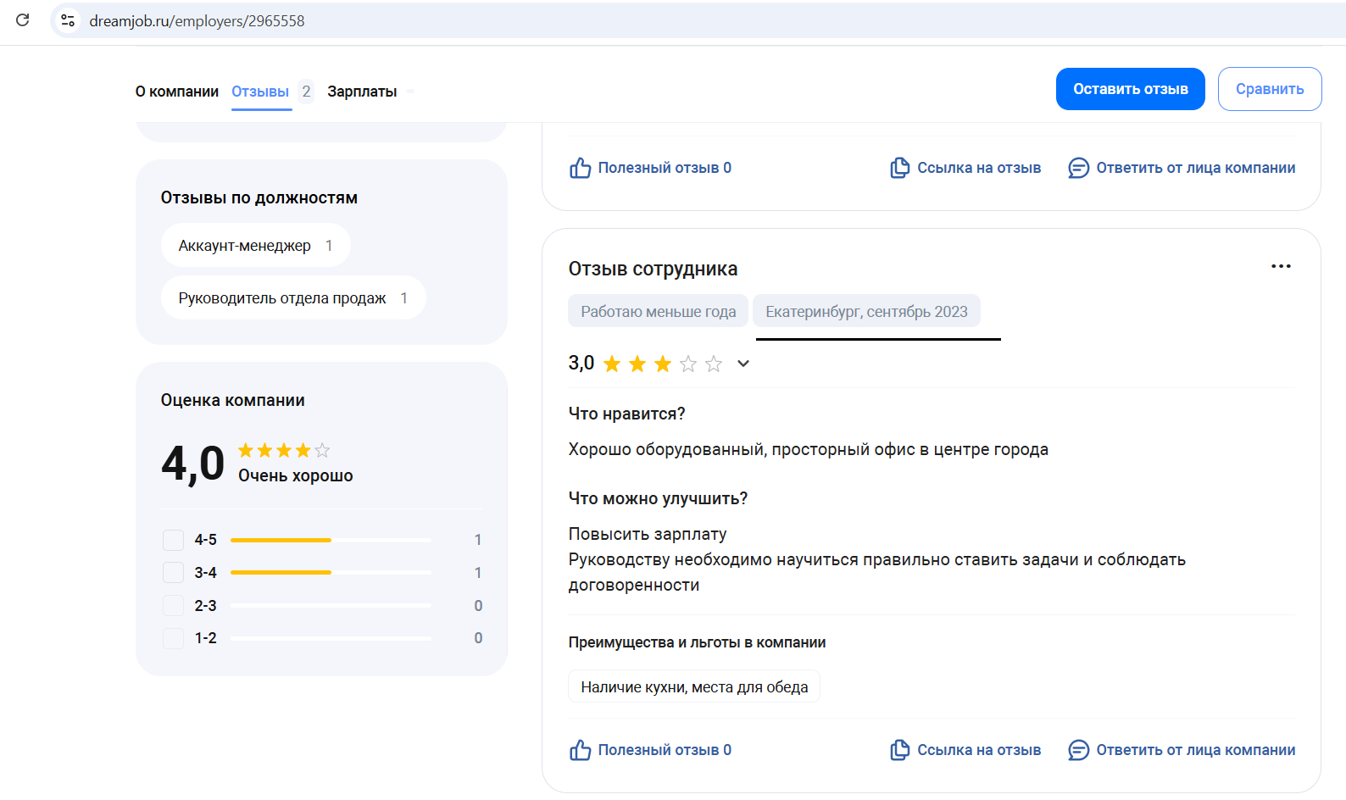Expand the 3,0 rating details chevron
1346x800 pixels.
pos(743,364)
